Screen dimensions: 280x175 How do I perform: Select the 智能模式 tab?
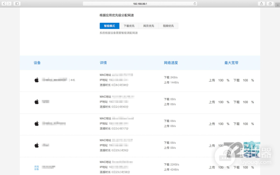click(x=110, y=26)
